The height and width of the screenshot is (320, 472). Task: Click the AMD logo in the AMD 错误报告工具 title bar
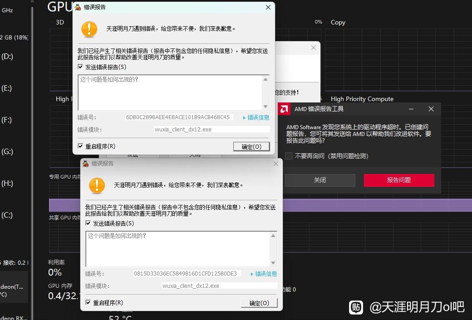pos(284,109)
